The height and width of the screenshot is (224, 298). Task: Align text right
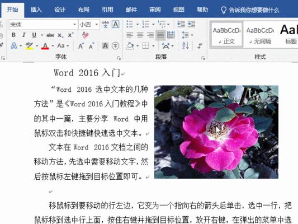(x=150, y=35)
